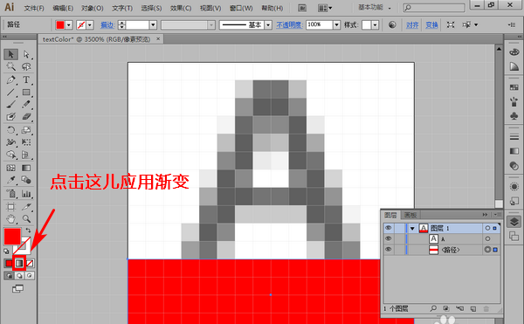
Task: Open the 变换 transform link
Action: [431, 25]
